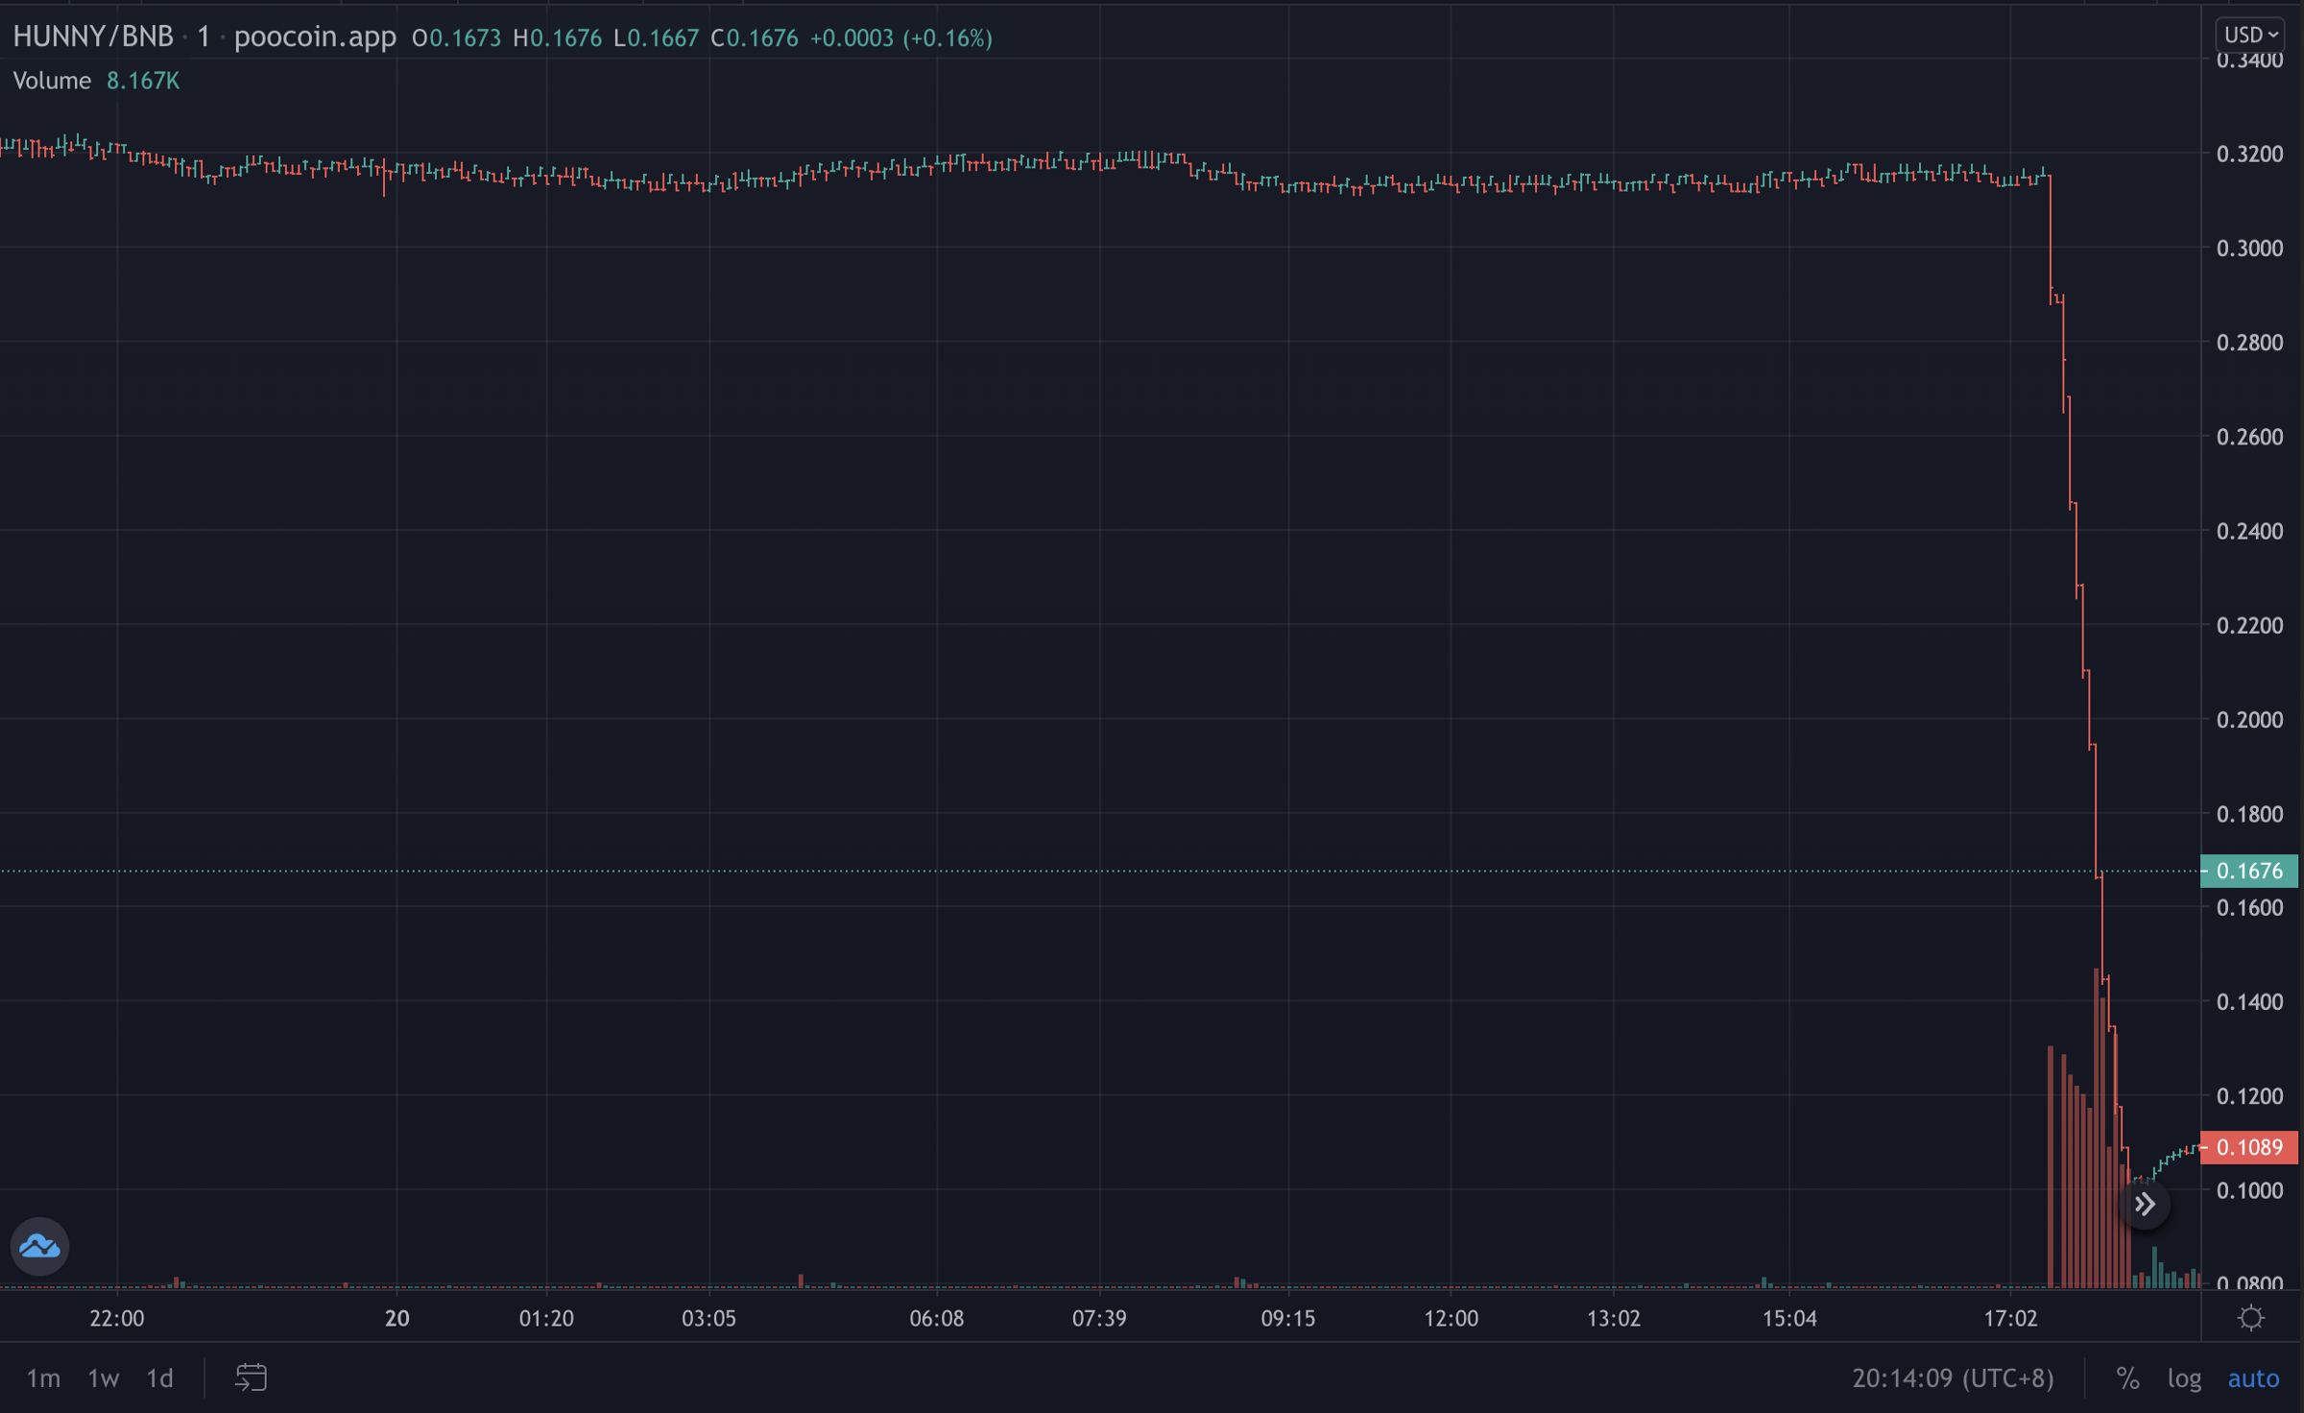The height and width of the screenshot is (1413, 2304).
Task: Click the green 0.1676 price label
Action: click(2248, 871)
